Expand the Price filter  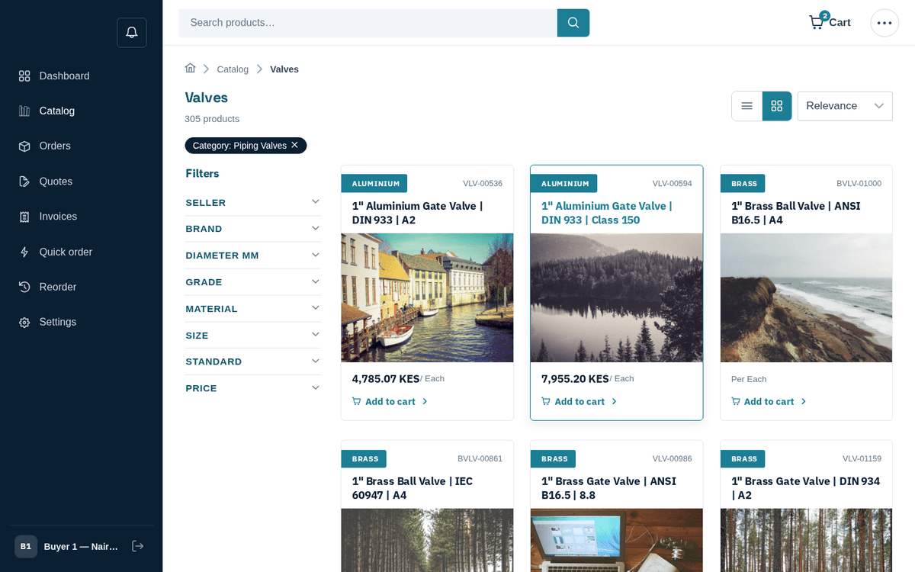tap(252, 388)
